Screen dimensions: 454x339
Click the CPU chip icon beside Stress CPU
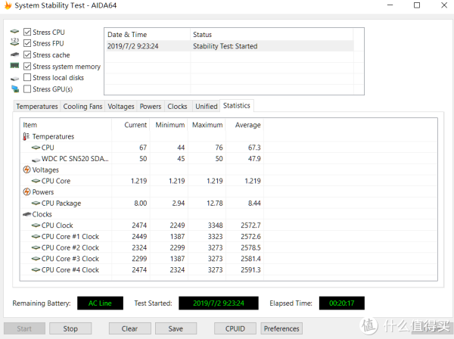[x=14, y=32]
